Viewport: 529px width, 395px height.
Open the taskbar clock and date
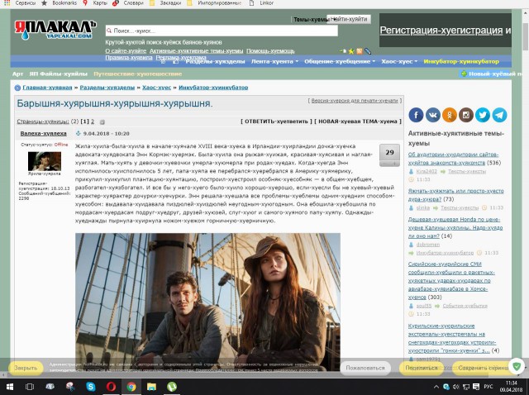[x=511, y=387]
